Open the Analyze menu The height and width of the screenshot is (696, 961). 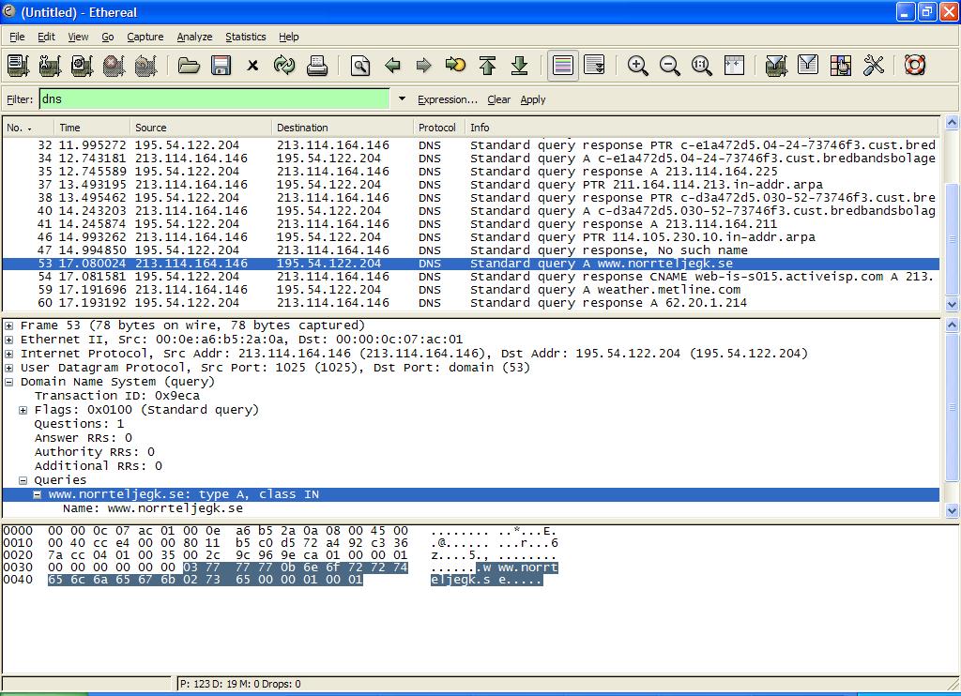tap(194, 37)
